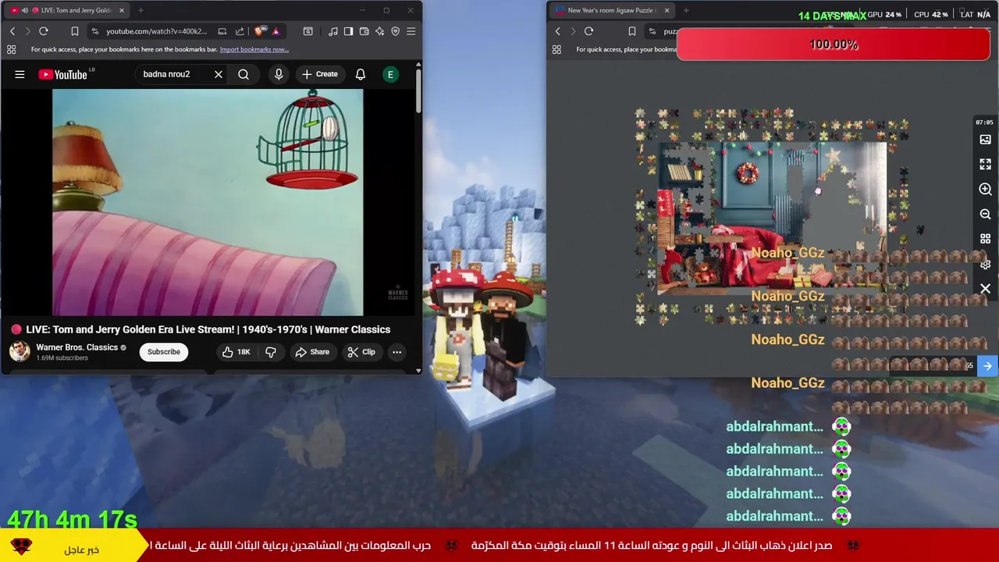
Task: Open the Warner Bros. Classics channel name
Action: [77, 347]
